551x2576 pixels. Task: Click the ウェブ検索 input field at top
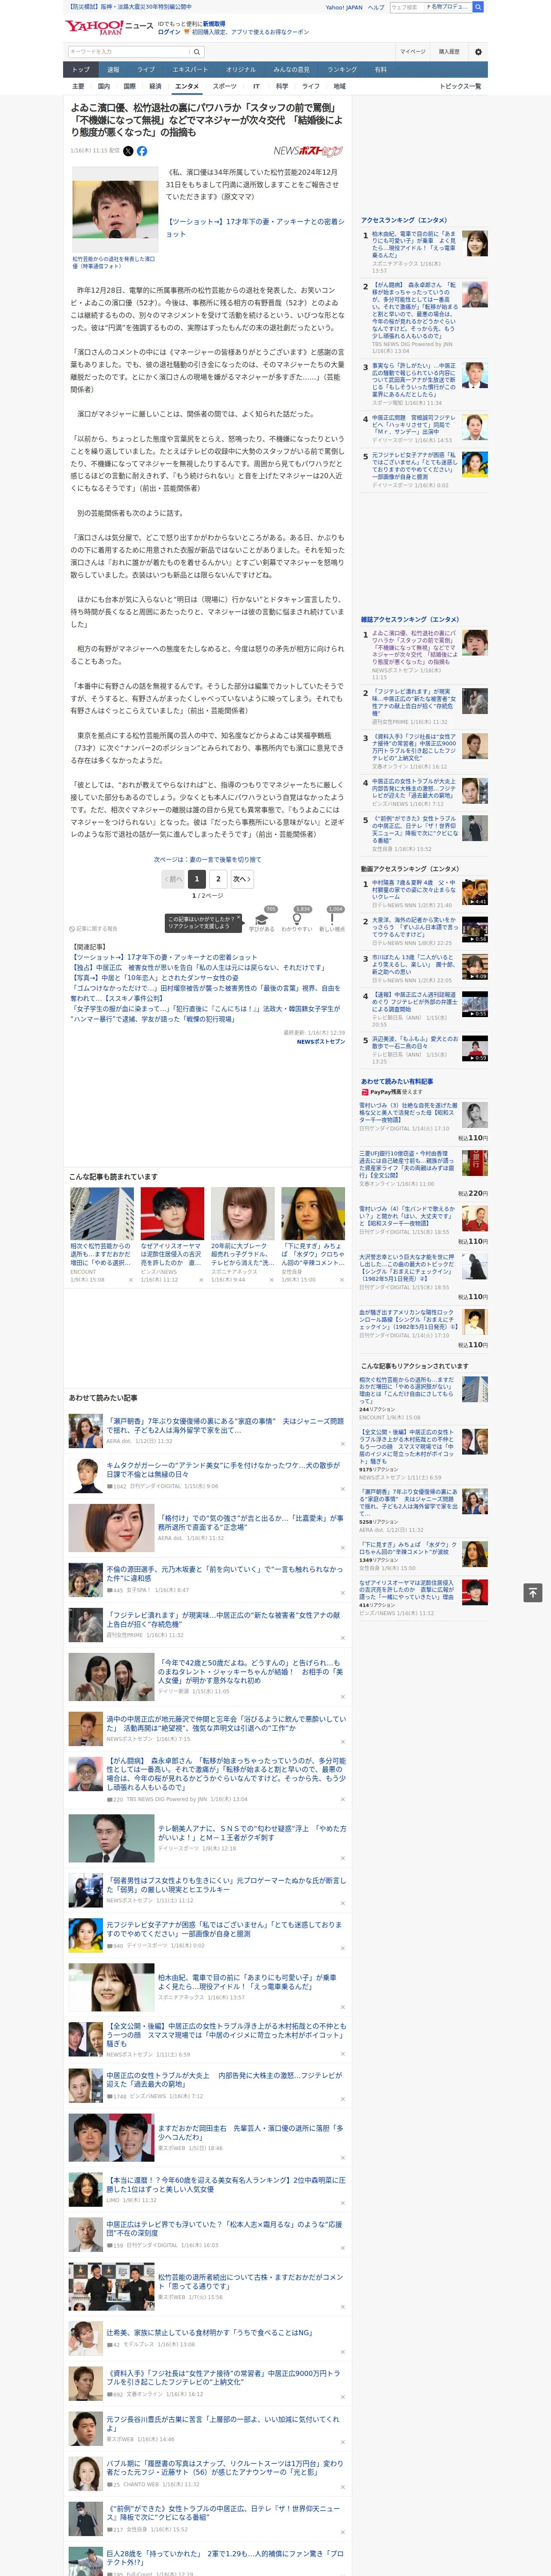(x=407, y=7)
